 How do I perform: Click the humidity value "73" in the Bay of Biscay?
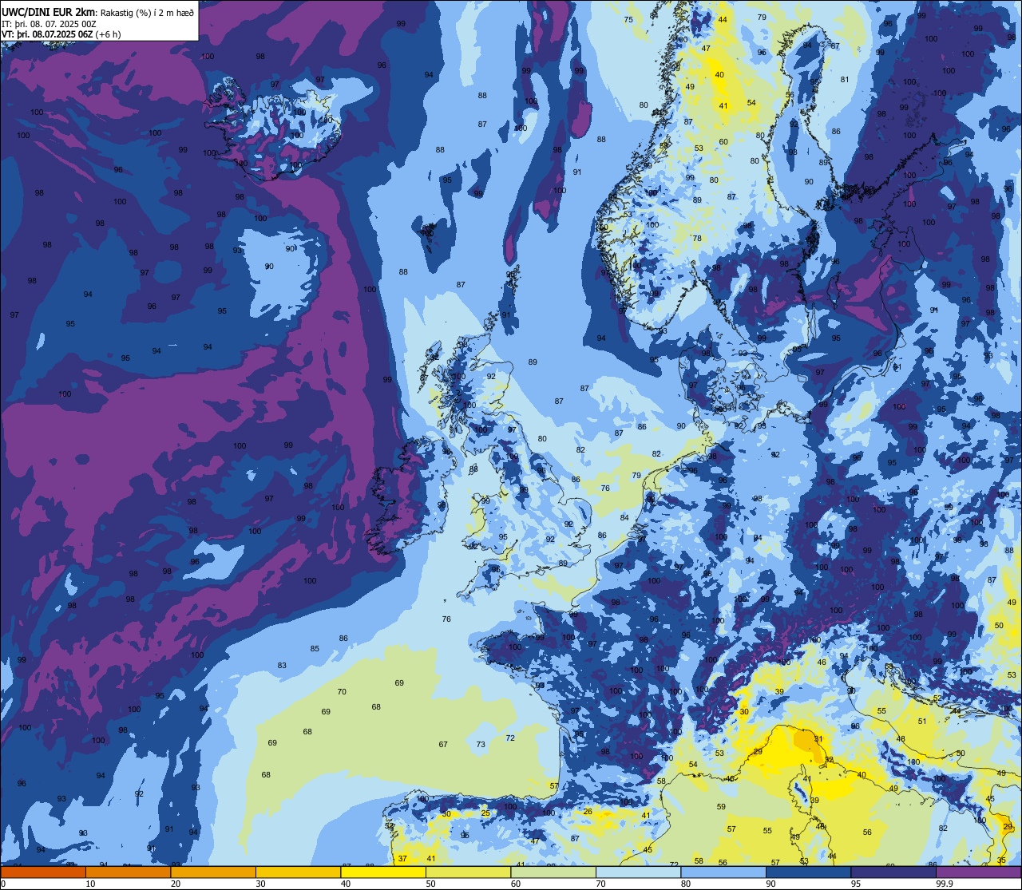tap(481, 745)
